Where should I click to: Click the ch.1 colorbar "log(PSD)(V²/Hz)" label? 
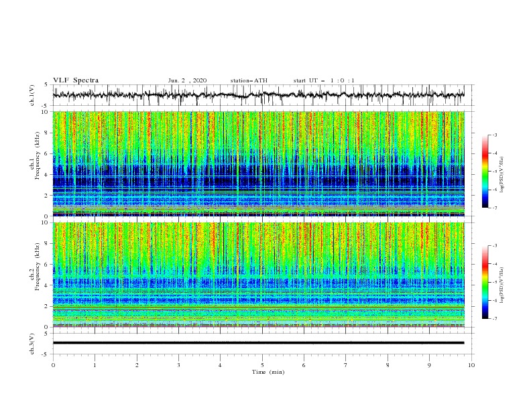(501, 175)
